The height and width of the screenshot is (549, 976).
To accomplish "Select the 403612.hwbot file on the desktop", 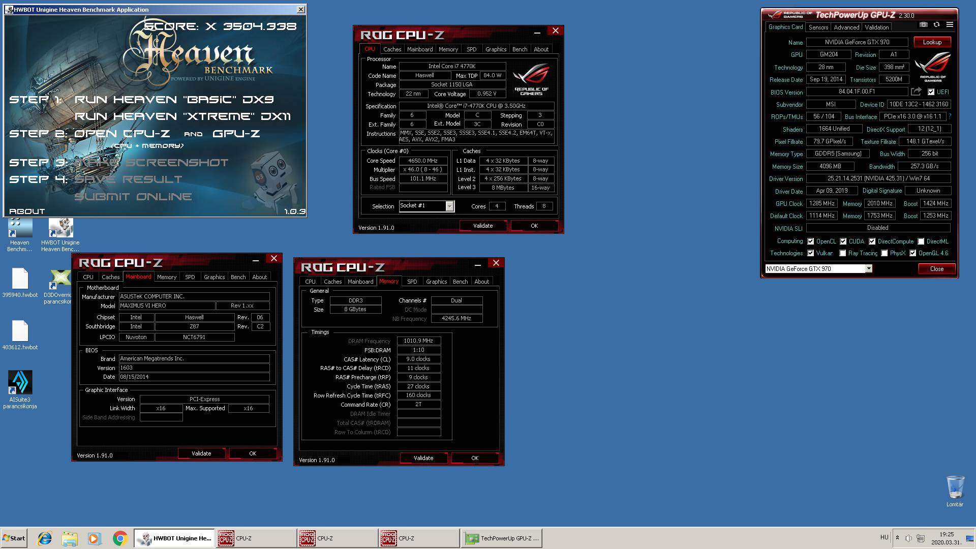I will click(x=20, y=335).
